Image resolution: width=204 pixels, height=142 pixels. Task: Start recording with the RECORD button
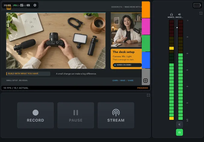35,115
